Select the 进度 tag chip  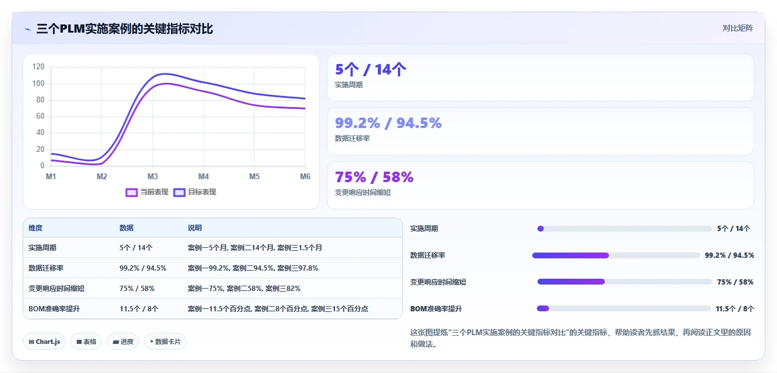pos(123,342)
